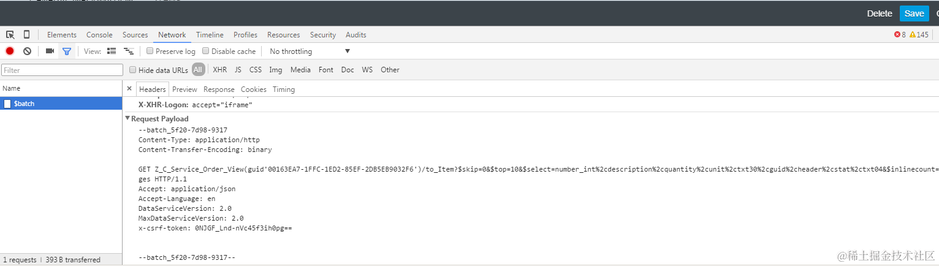The height and width of the screenshot is (266, 939).
Task: Close the request details pane
Action: [x=129, y=89]
